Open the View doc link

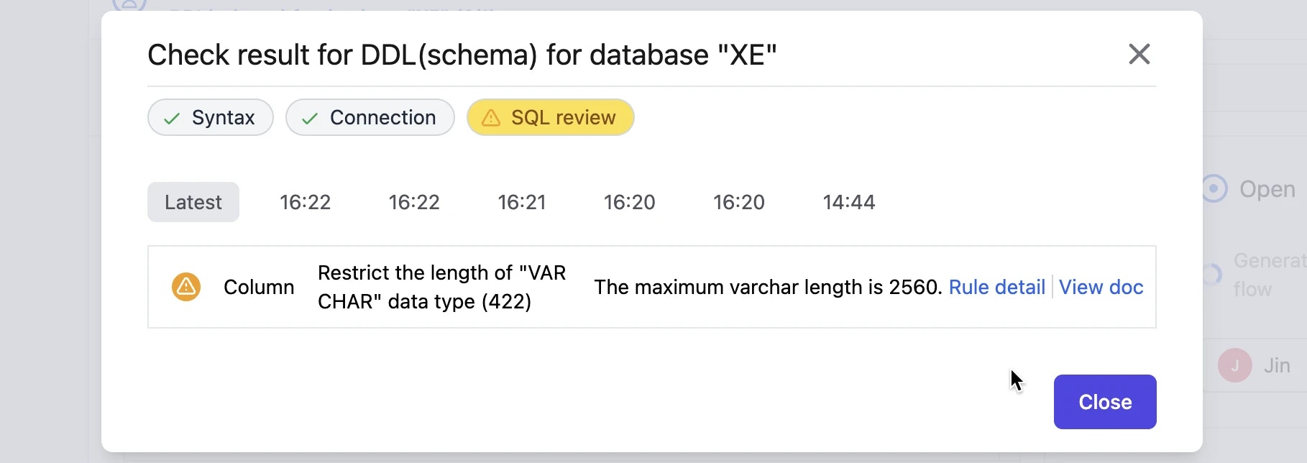(1101, 287)
